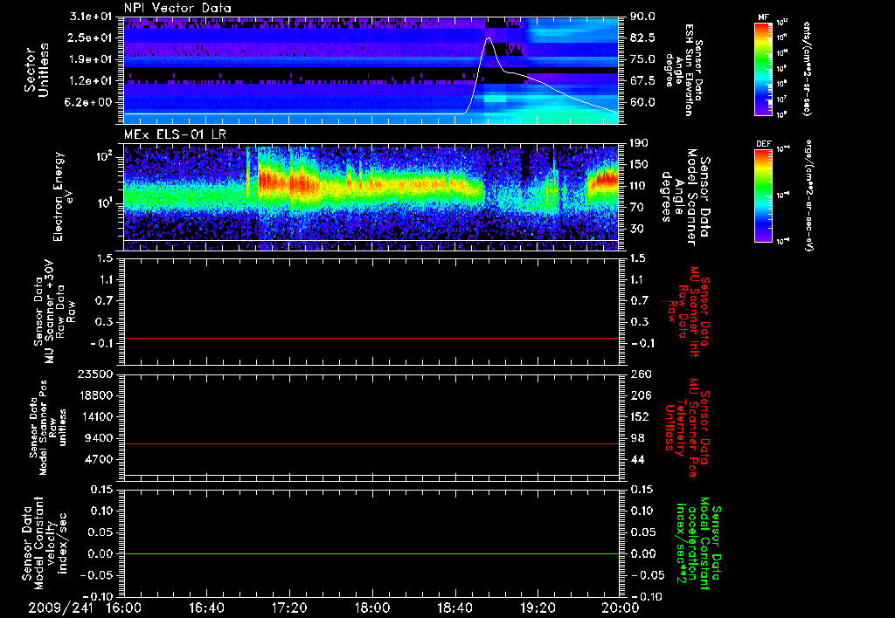The image size is (895, 618).
Task: Click the NF label above the color bar
Action: (x=764, y=17)
